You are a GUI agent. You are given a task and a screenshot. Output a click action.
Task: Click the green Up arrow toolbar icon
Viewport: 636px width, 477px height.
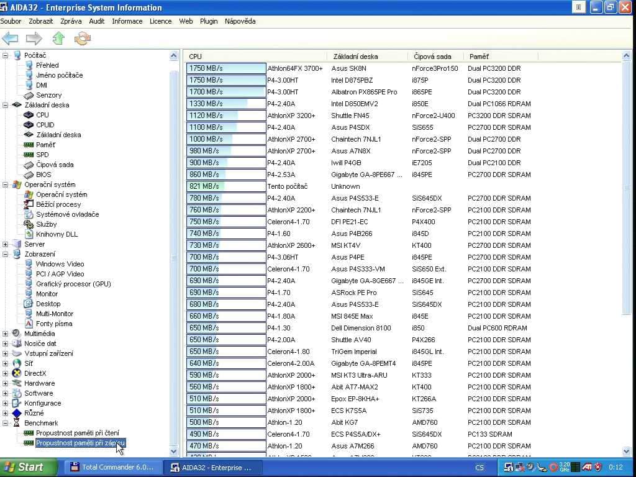tap(58, 39)
